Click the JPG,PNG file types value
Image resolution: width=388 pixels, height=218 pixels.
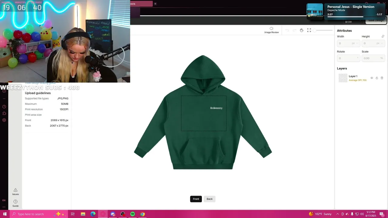(x=63, y=98)
